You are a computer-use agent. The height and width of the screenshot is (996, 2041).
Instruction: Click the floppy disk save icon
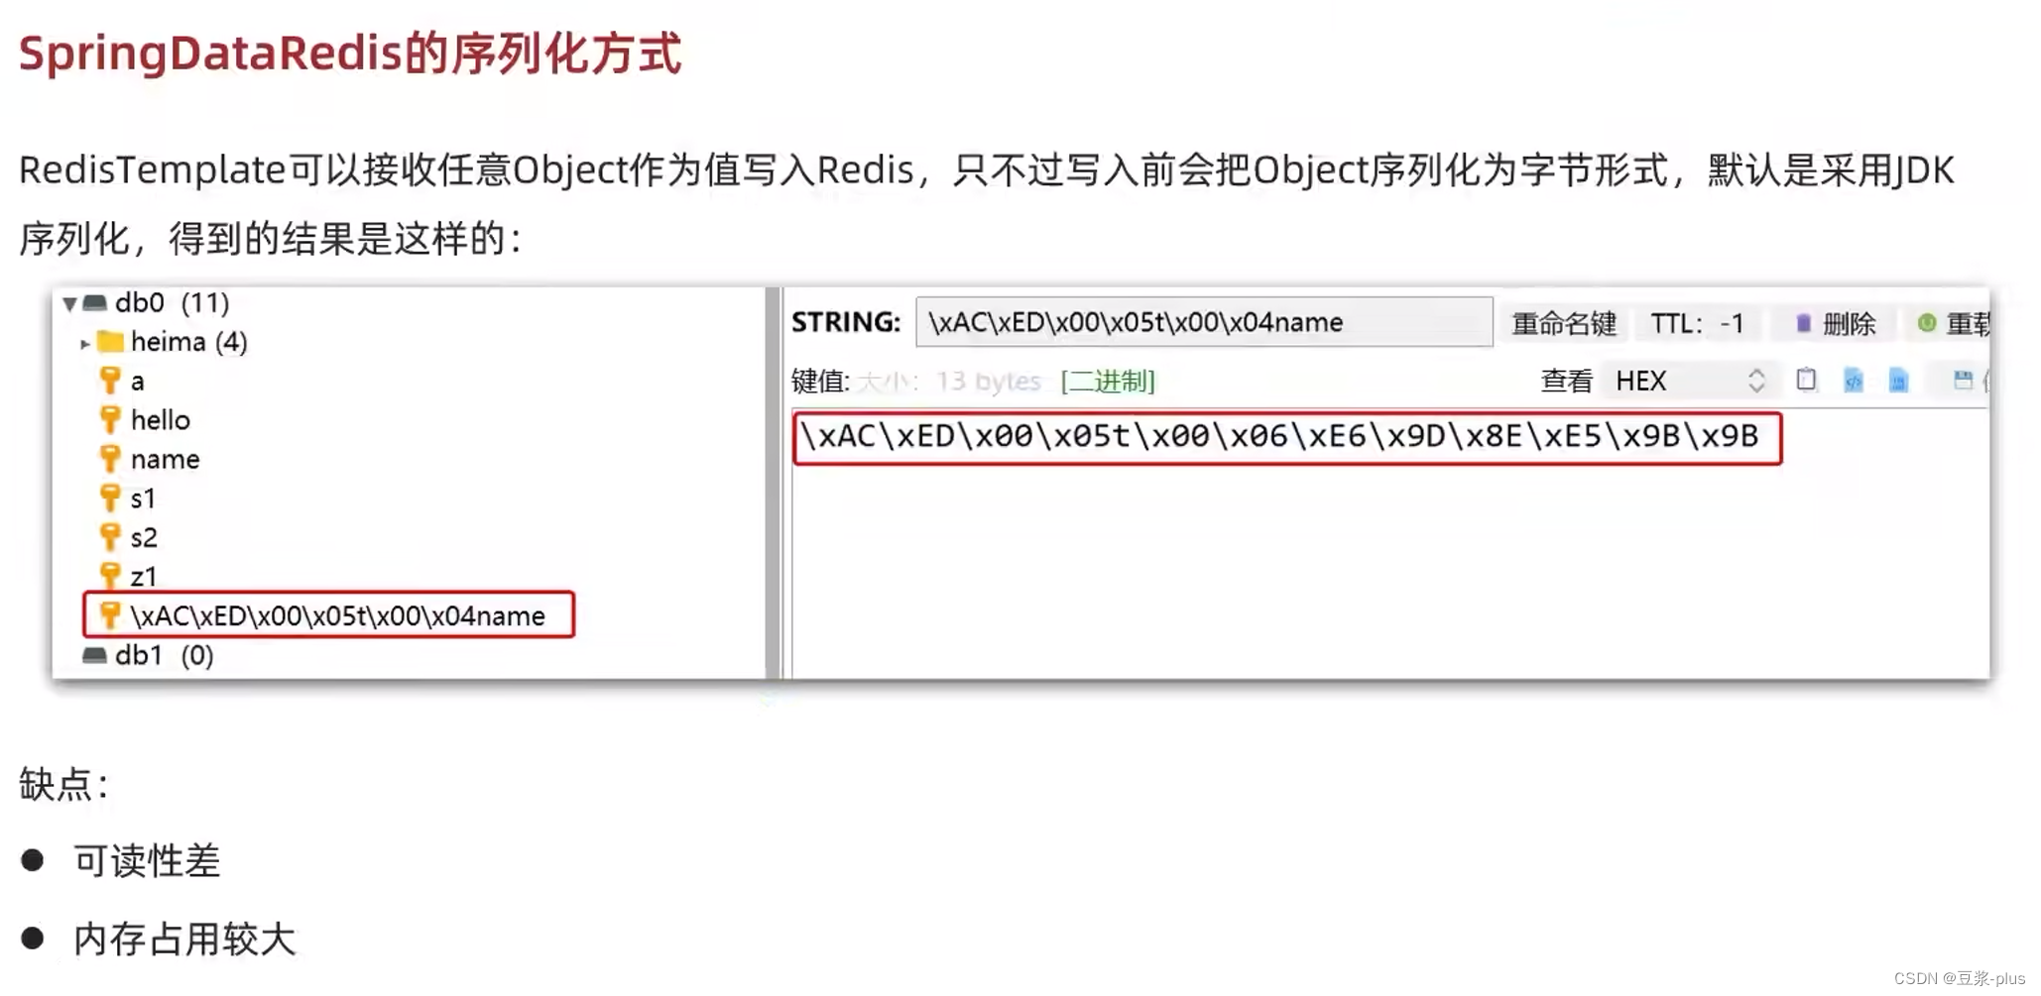point(1962,380)
